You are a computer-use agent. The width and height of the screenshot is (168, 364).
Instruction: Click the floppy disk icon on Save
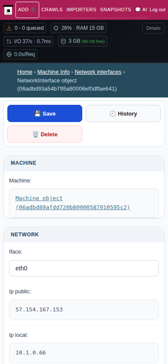click(x=37, y=113)
